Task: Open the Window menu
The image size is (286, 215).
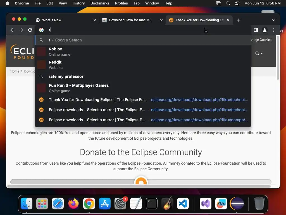Action: [152, 3]
